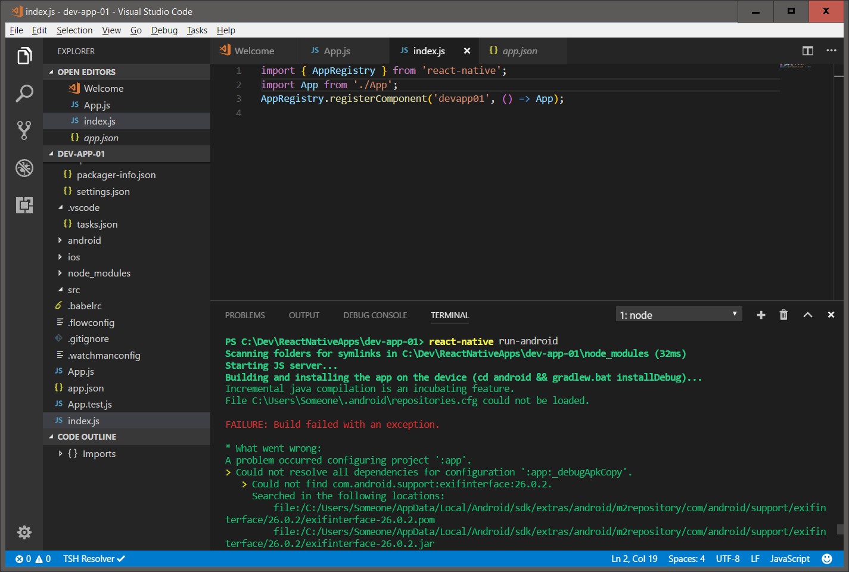Collapse the OPEN EDITORS section
849x572 pixels.
pyautogui.click(x=127, y=72)
